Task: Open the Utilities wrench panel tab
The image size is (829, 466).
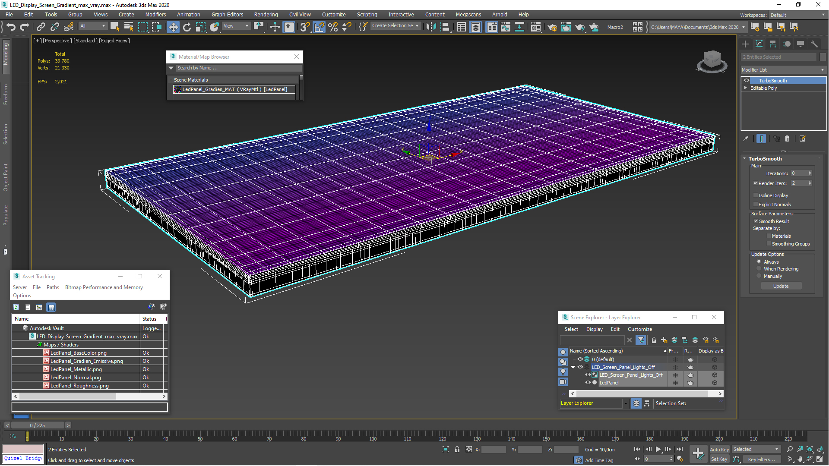Action: pyautogui.click(x=814, y=44)
